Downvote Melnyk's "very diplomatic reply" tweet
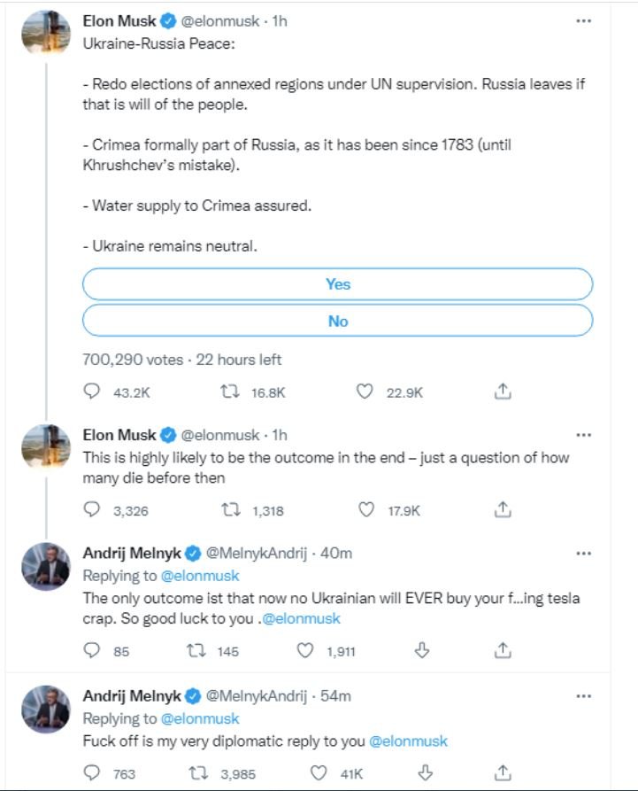 pos(422,772)
